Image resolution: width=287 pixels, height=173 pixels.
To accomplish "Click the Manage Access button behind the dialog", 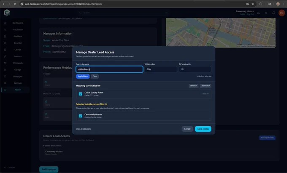I will click(x=267, y=138).
